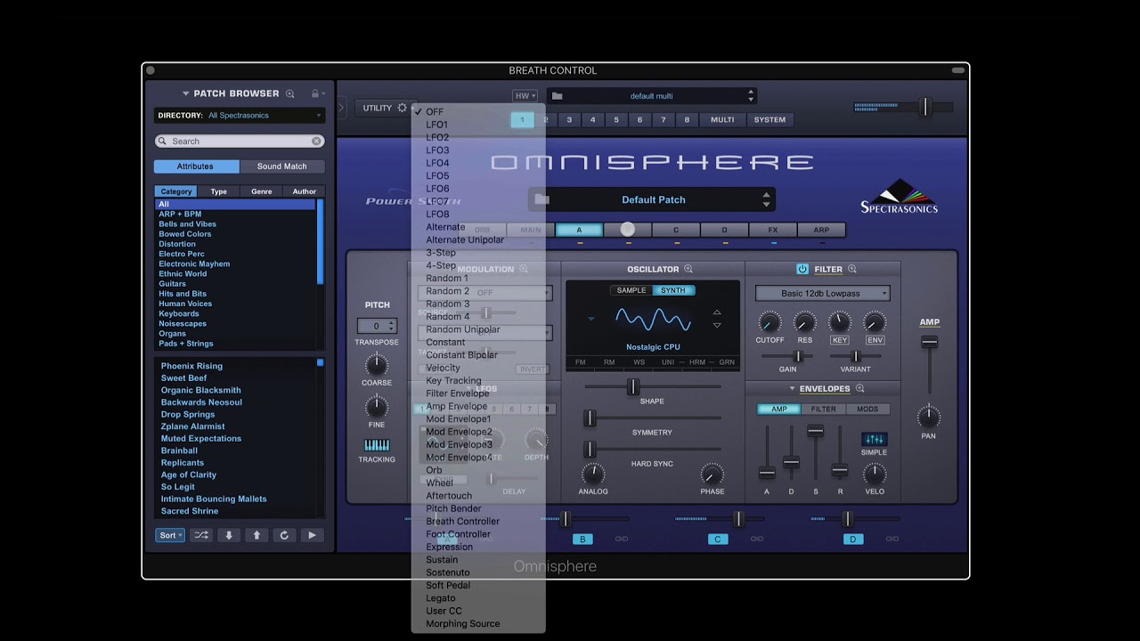The image size is (1140, 641).
Task: Step to previous patch with up arrow
Action: click(256, 535)
